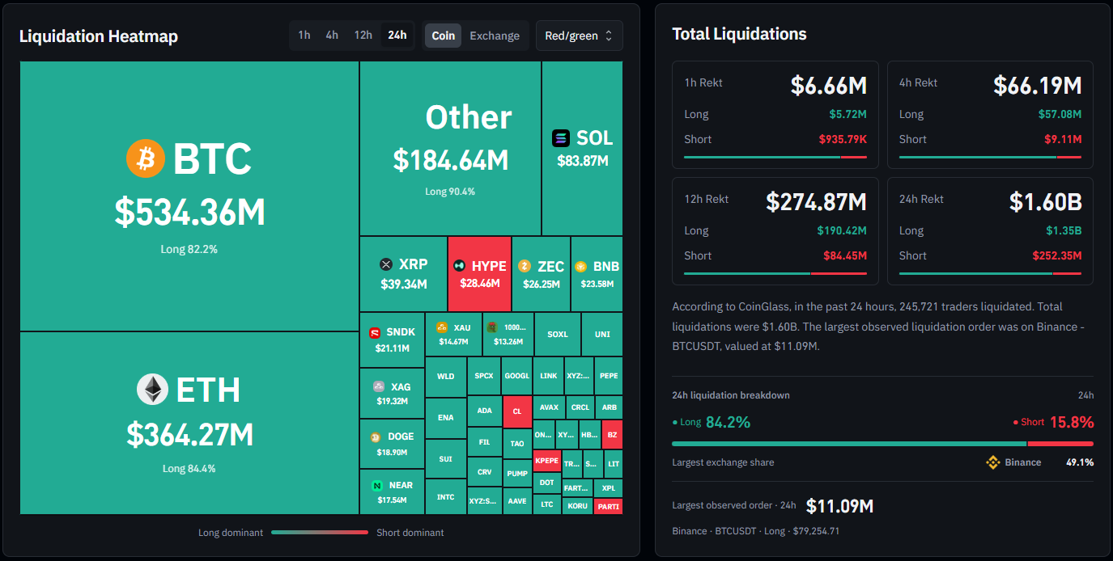Viewport: 1113px width, 561px height.
Task: Select the 12h timeframe tab
Action: (363, 36)
